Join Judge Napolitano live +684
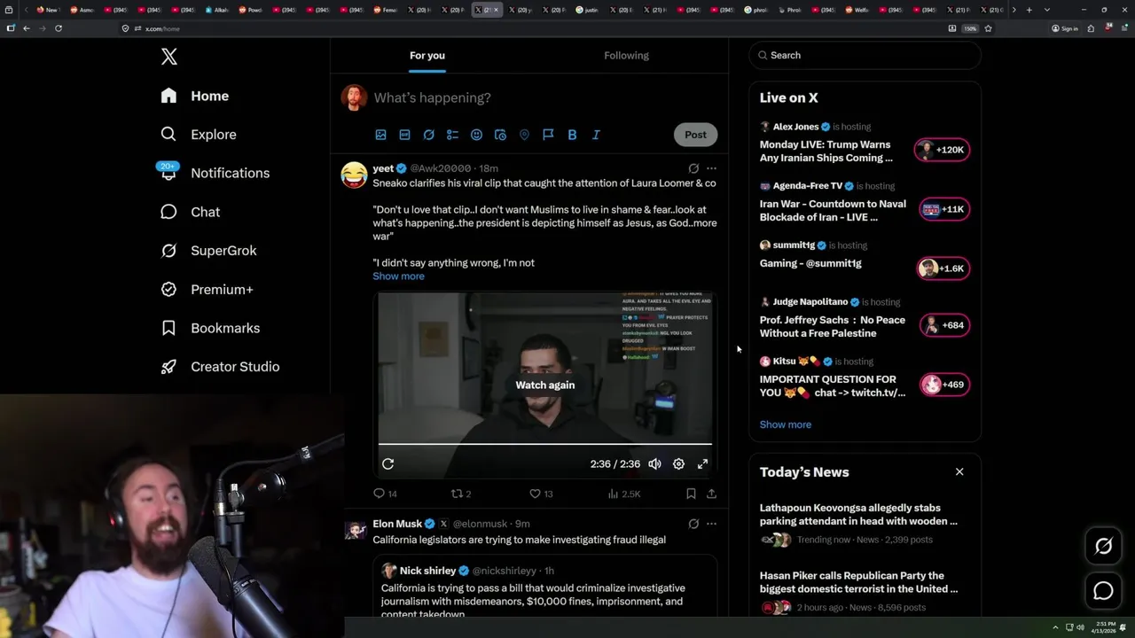1135x638 pixels. 944,325
